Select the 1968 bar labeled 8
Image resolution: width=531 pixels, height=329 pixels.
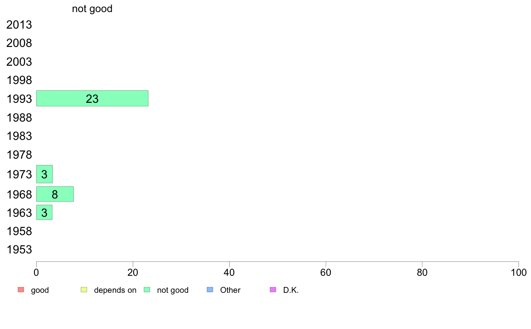click(x=55, y=194)
